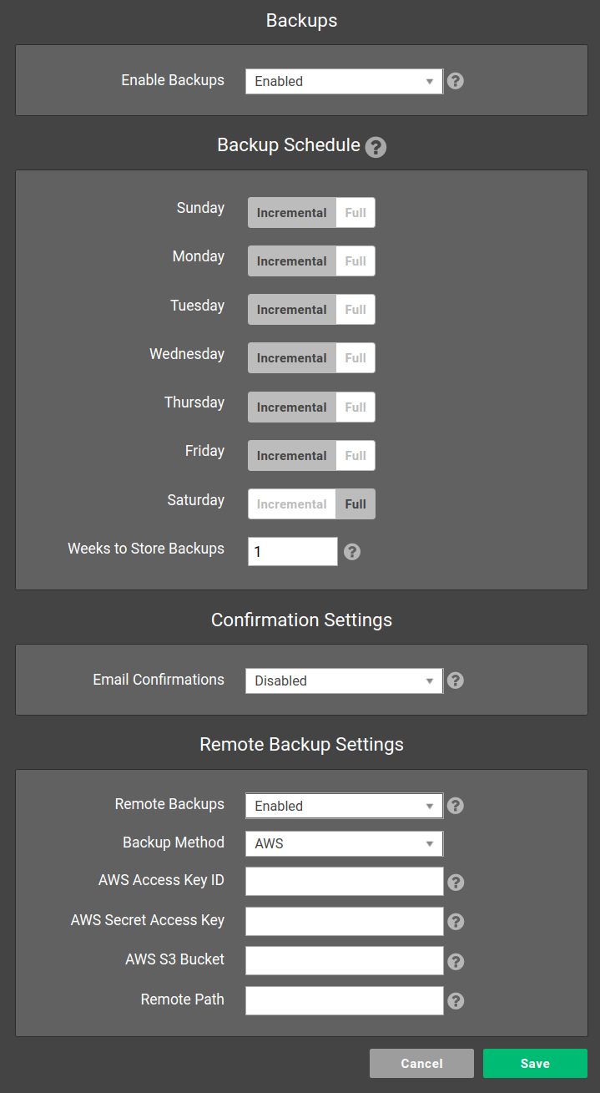Open the Remote Backups dropdown

click(344, 806)
